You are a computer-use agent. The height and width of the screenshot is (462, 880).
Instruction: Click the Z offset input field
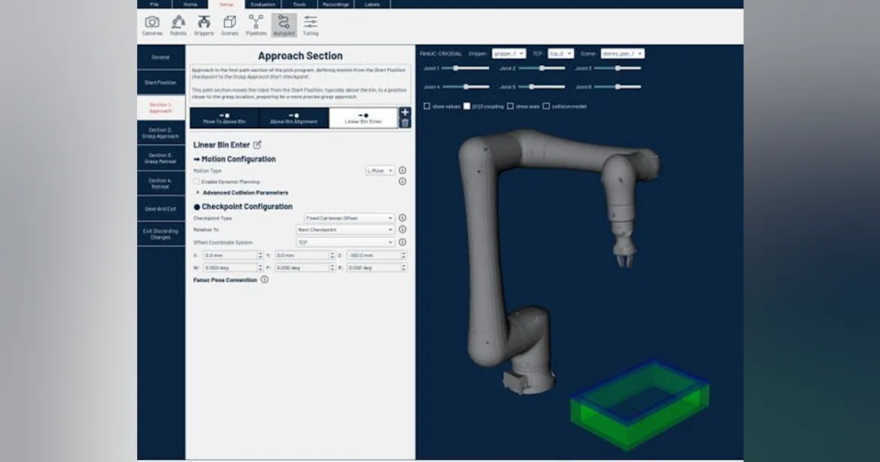click(376, 255)
